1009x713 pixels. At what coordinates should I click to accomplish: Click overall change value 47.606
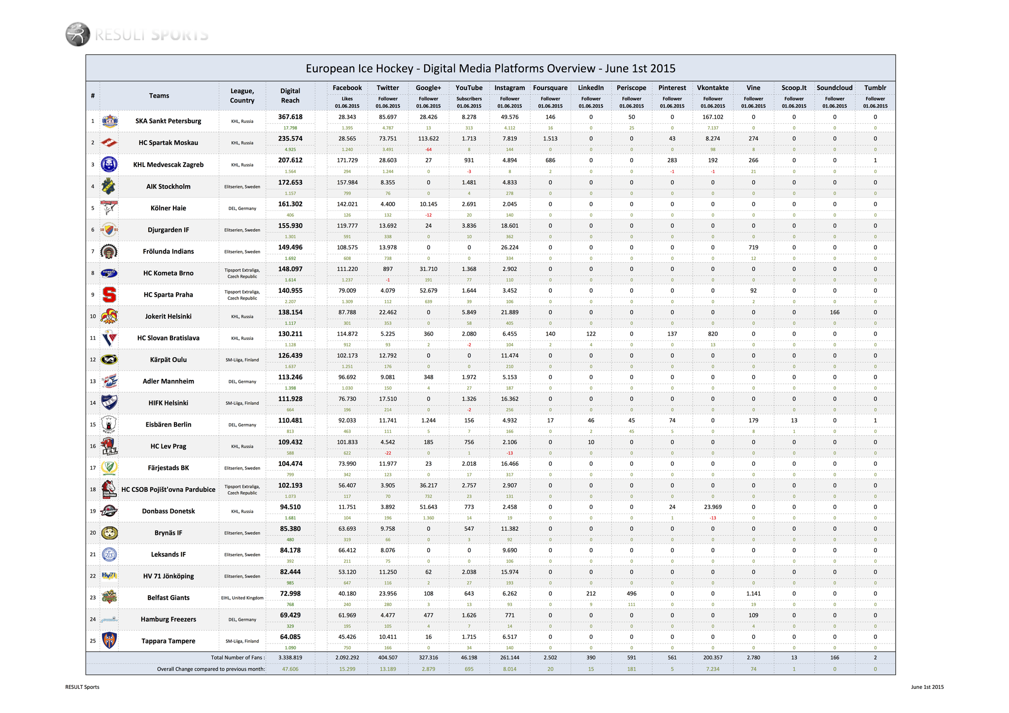point(290,669)
